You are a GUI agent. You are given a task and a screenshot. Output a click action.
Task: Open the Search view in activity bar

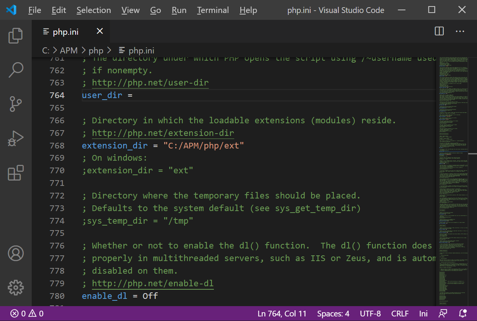pyautogui.click(x=16, y=69)
